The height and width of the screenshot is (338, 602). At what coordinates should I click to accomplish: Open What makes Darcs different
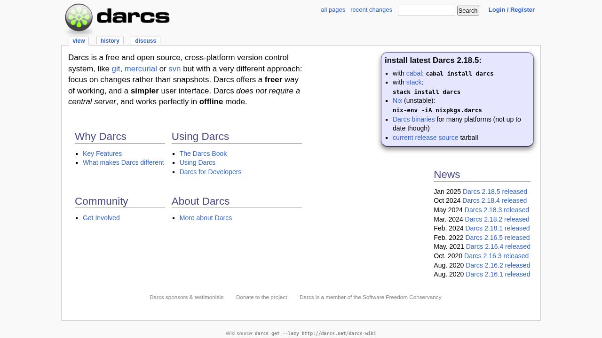[123, 162]
